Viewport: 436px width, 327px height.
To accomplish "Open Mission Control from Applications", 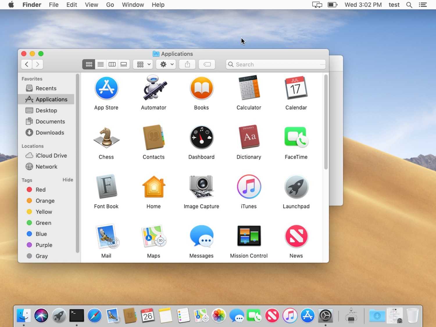I will tap(249, 236).
